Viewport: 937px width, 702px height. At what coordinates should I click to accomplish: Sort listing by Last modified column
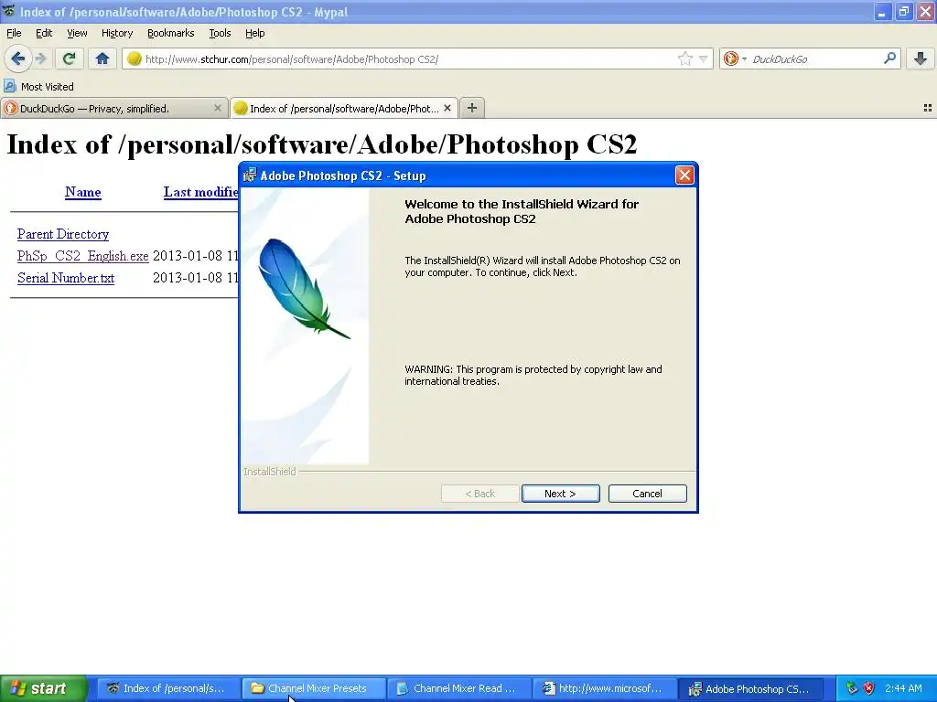[200, 192]
